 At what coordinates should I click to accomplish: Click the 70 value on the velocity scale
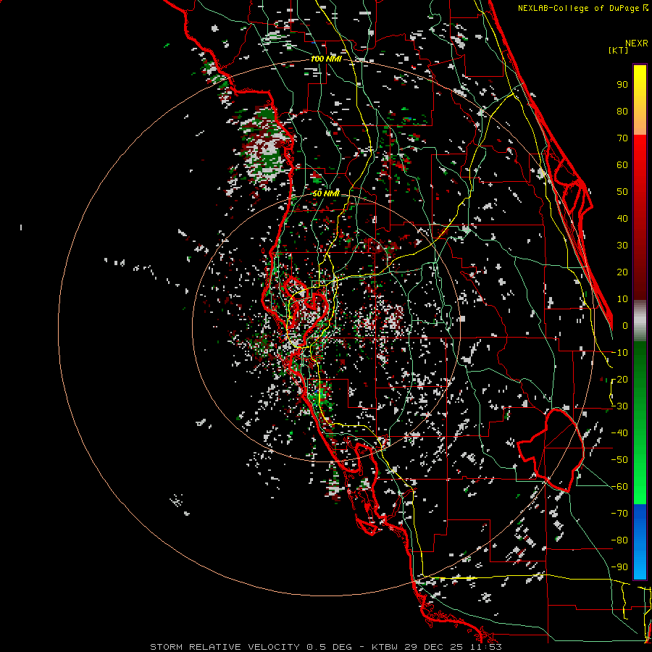[x=622, y=138]
